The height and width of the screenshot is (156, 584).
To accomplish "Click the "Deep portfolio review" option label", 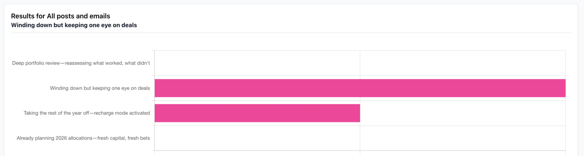I will (x=81, y=63).
